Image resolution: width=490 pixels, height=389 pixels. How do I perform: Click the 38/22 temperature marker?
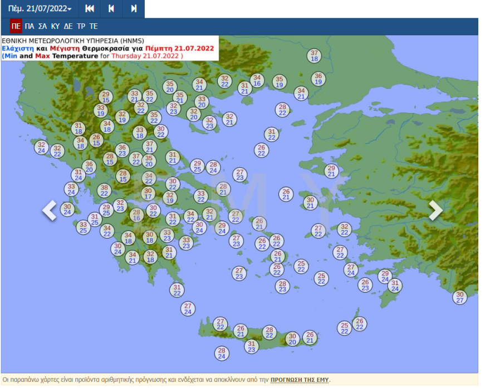pyautogui.click(x=104, y=191)
